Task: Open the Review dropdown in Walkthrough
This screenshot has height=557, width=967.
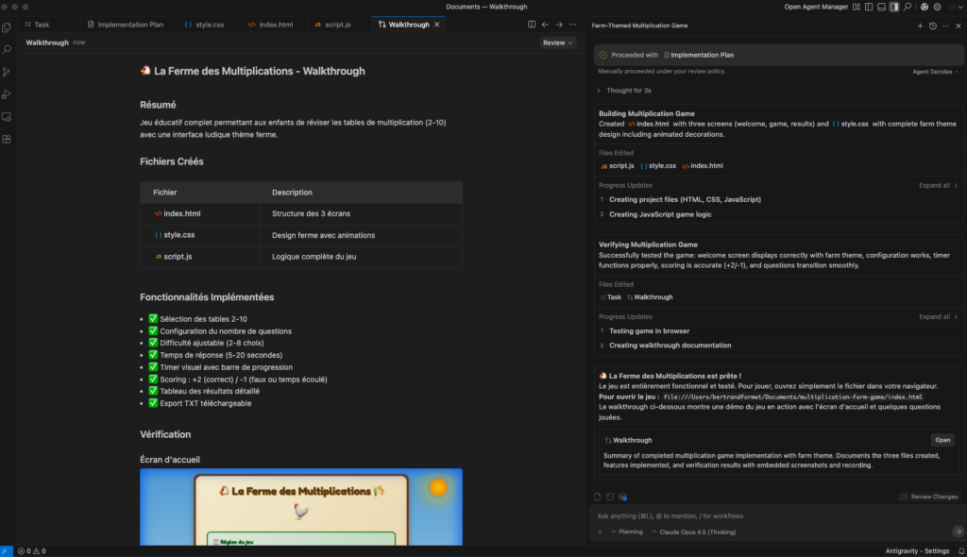Action: pos(557,42)
